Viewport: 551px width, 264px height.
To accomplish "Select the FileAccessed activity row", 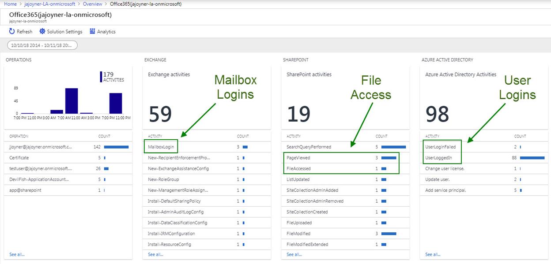I will pos(299,168).
